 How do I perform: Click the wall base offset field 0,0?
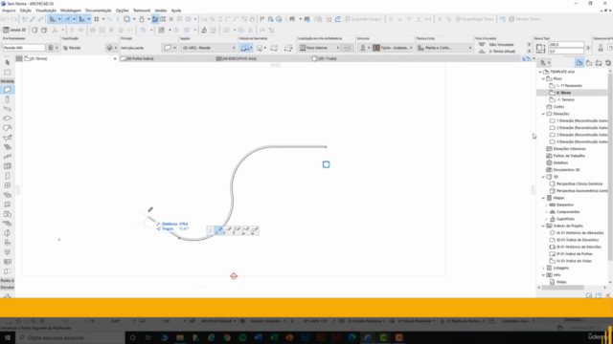point(566,51)
